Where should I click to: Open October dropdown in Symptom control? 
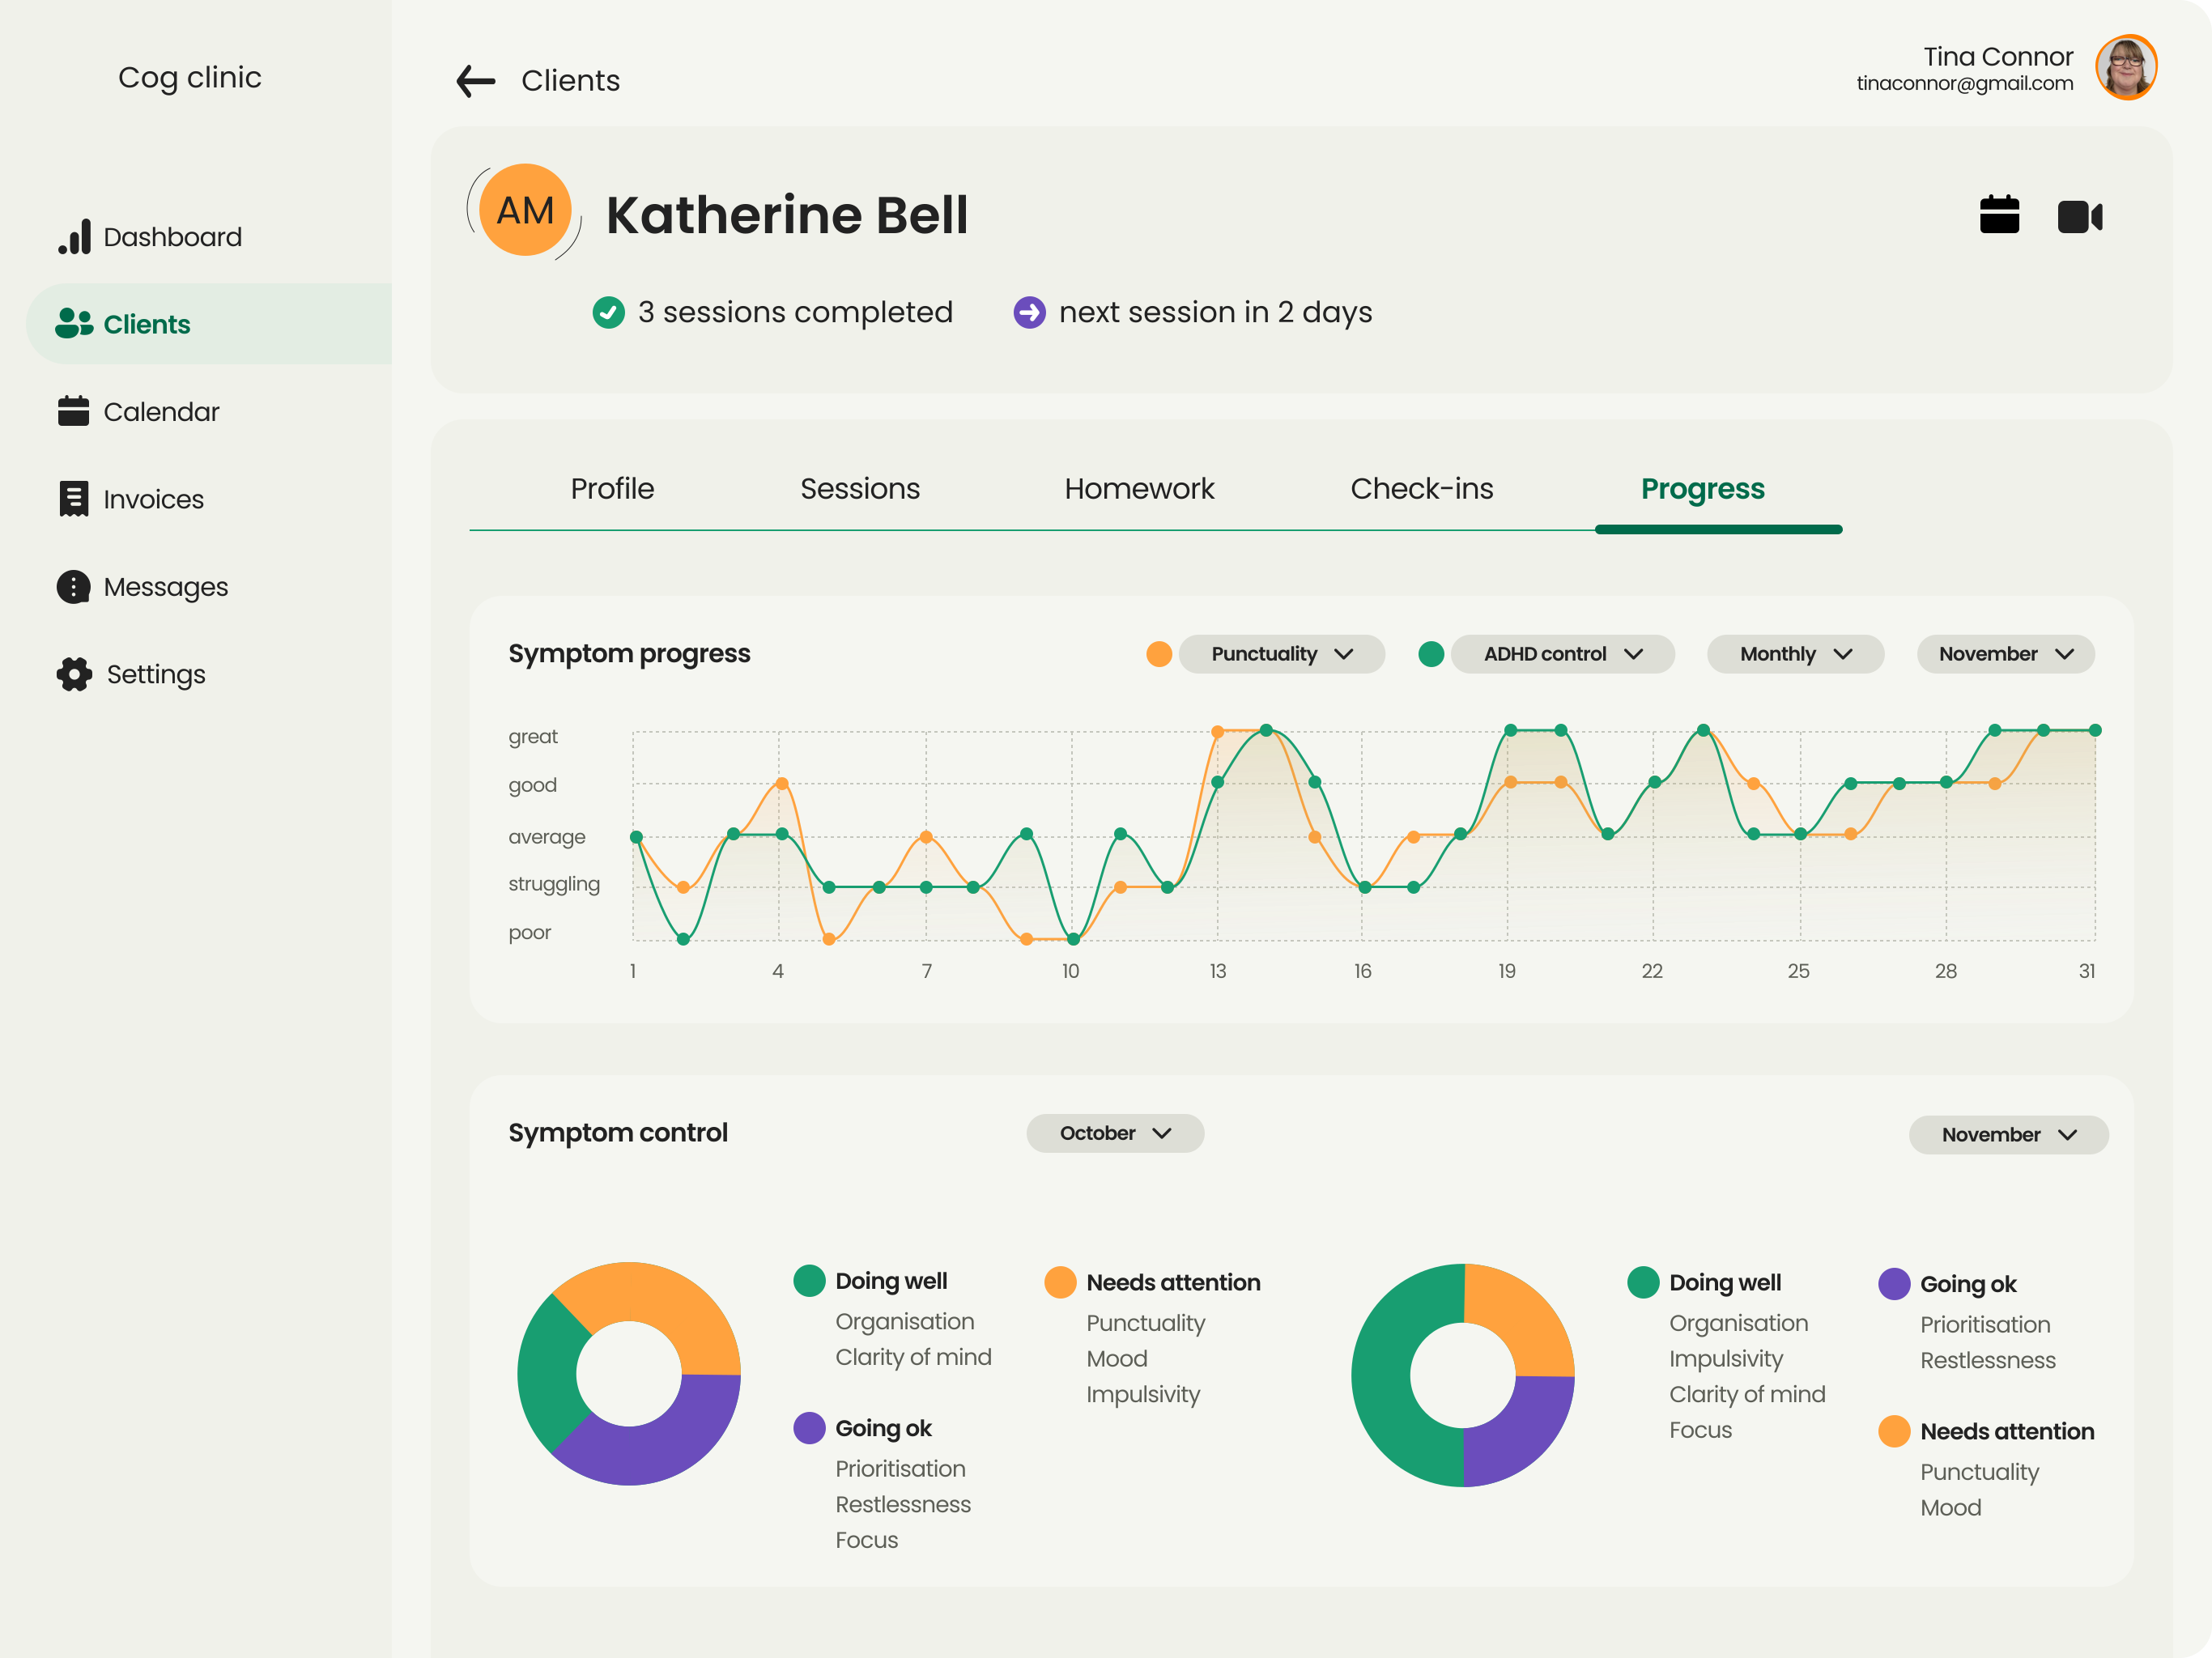(1115, 1133)
